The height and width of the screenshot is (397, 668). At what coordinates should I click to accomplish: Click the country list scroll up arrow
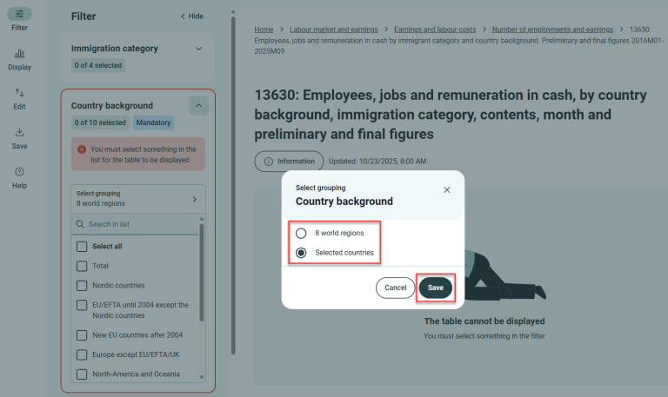tap(202, 219)
